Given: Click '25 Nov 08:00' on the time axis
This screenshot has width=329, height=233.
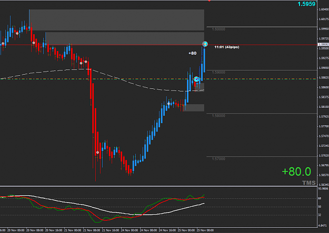Looking at the screenshot, I should coord(205,230).
